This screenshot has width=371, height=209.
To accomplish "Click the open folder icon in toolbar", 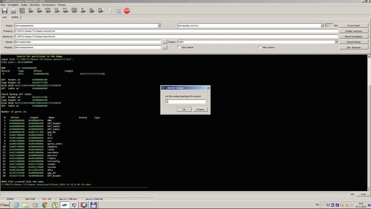I will (13, 10).
